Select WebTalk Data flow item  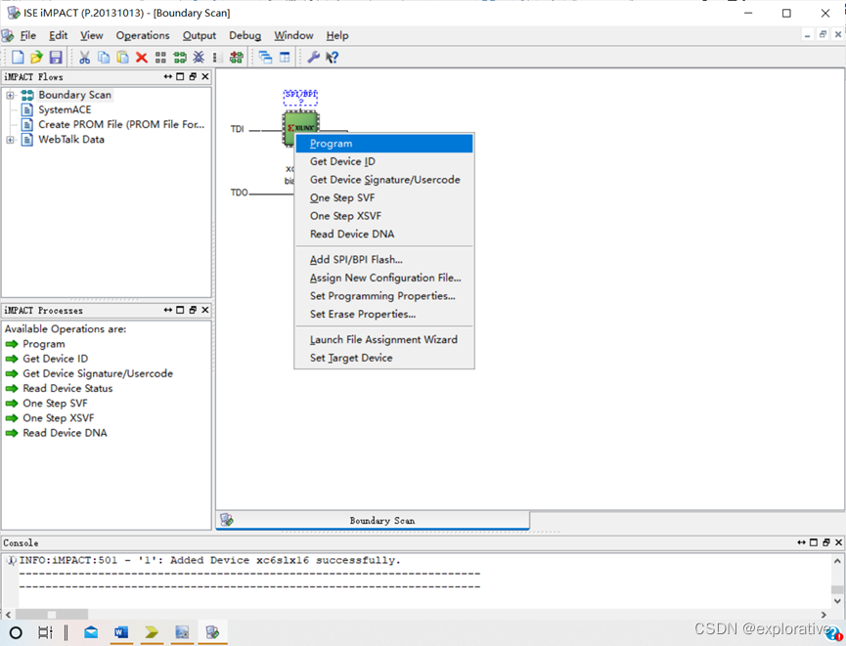coord(71,140)
